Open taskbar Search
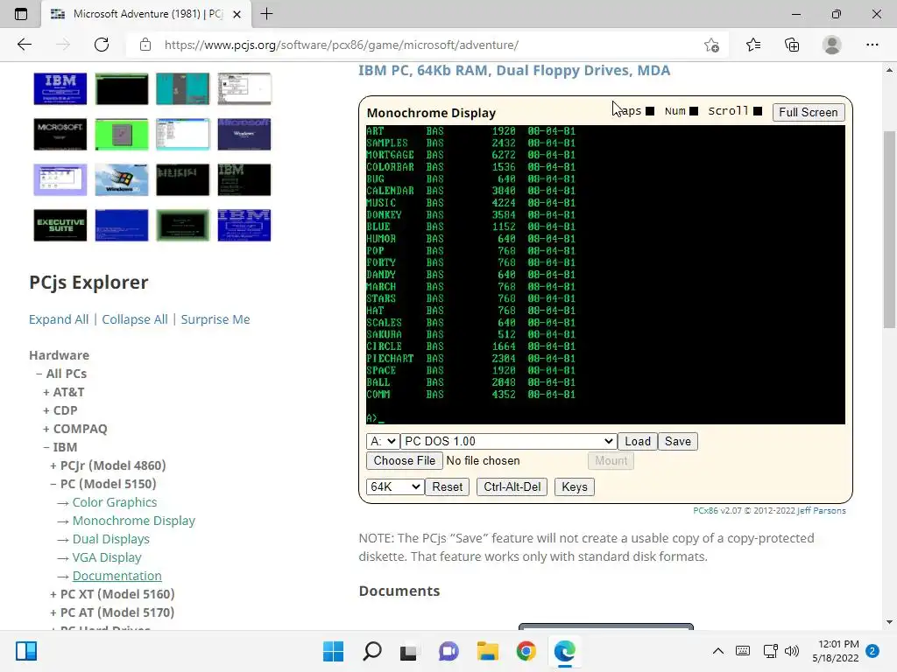Screen dimensions: 897x672 point(371,651)
